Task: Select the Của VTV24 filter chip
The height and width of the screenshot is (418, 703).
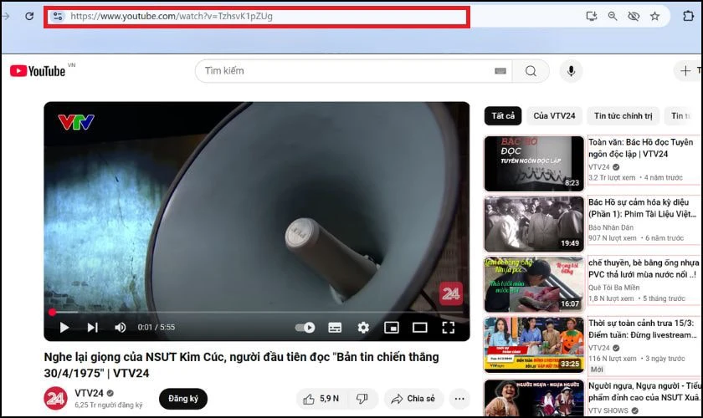Action: tap(554, 116)
